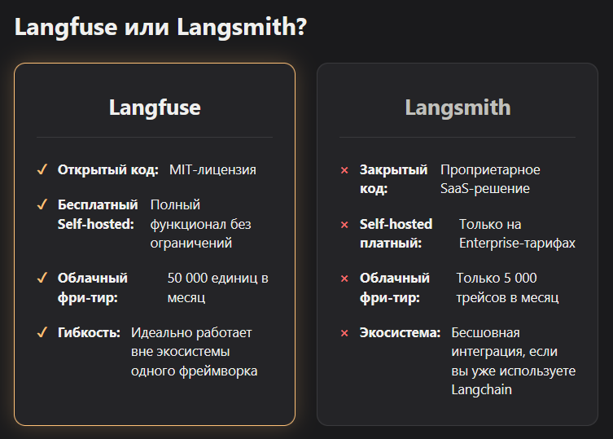Click the red cross next to Langsmith Облачный фри-тир
Screen dimensions: 613x439
(344, 279)
